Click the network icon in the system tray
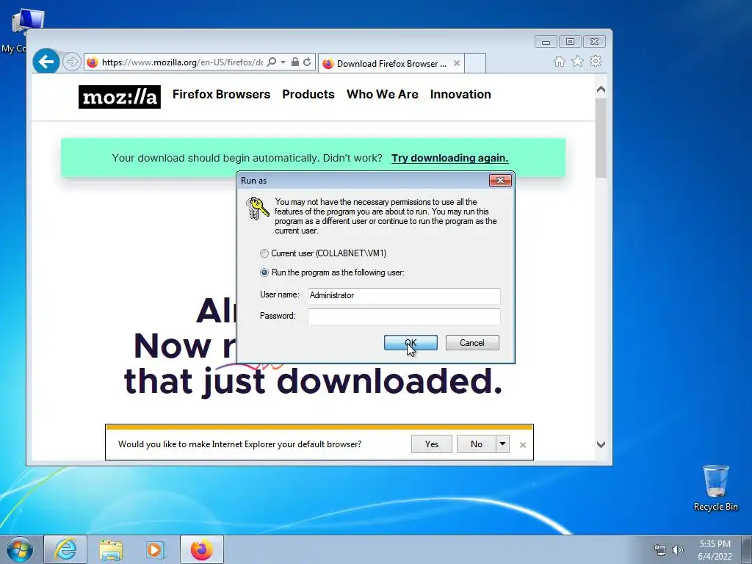The height and width of the screenshot is (564, 752). pos(660,550)
